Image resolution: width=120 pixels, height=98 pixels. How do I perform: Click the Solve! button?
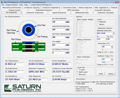click(111, 74)
